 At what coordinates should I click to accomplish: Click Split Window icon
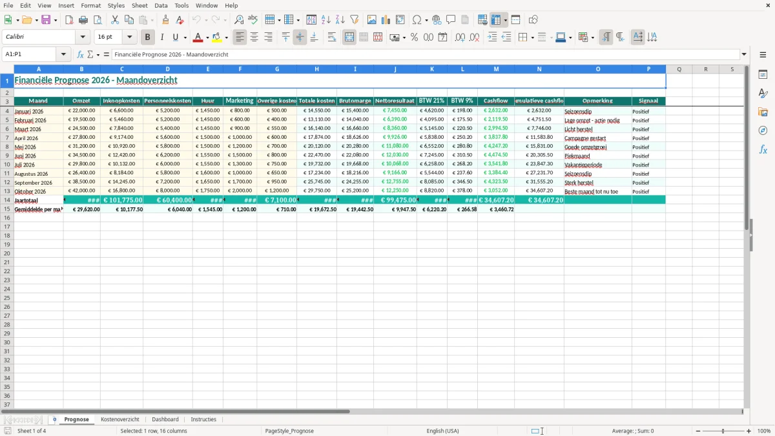[515, 20]
